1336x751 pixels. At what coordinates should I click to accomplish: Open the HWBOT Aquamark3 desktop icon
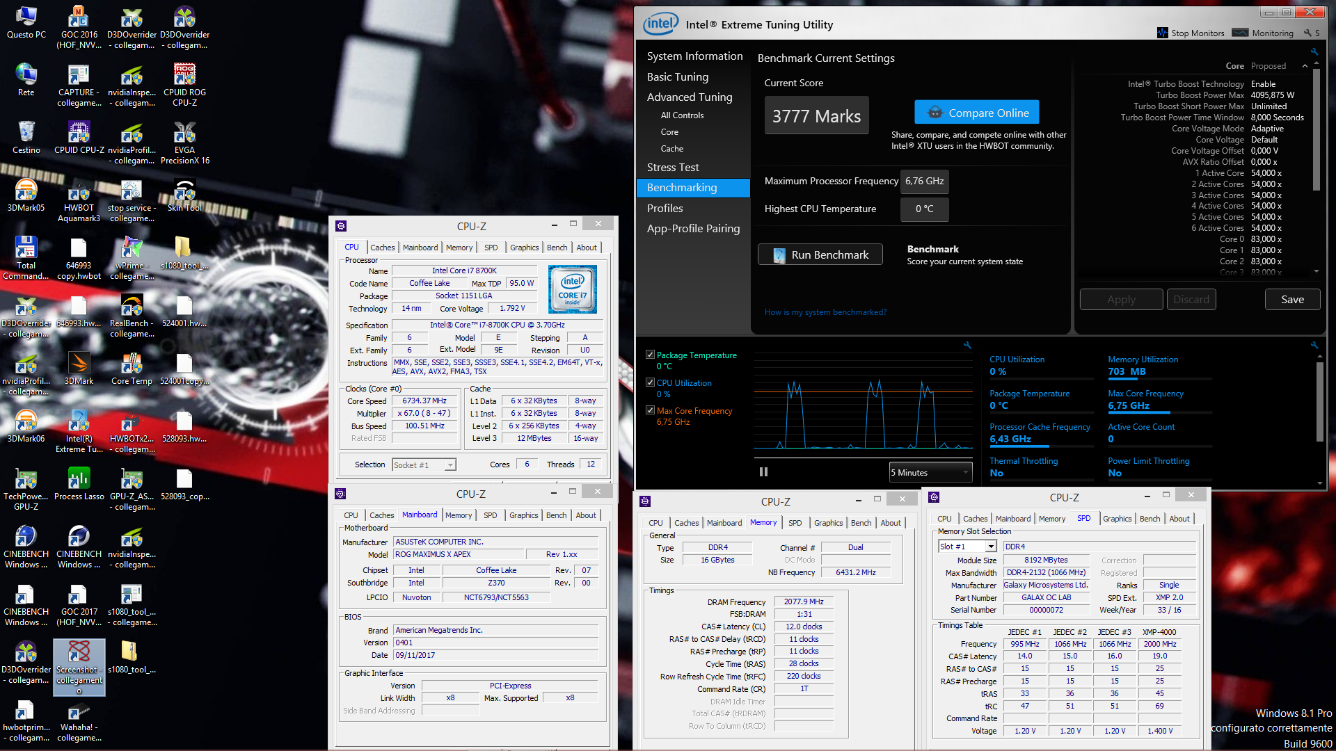pos(79,201)
